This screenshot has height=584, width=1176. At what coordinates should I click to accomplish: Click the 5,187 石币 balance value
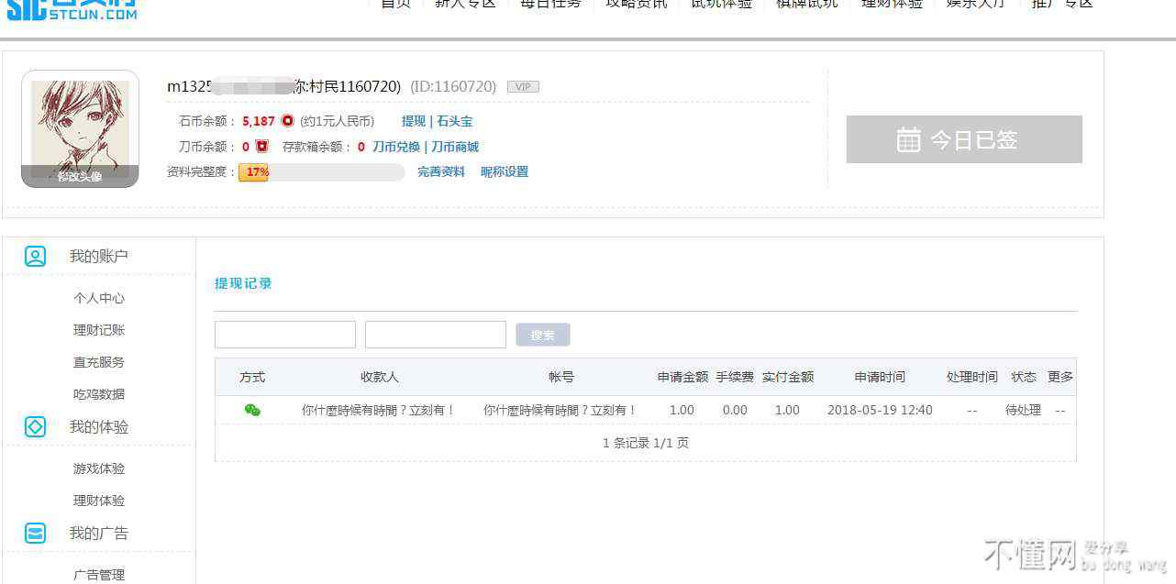tap(259, 121)
